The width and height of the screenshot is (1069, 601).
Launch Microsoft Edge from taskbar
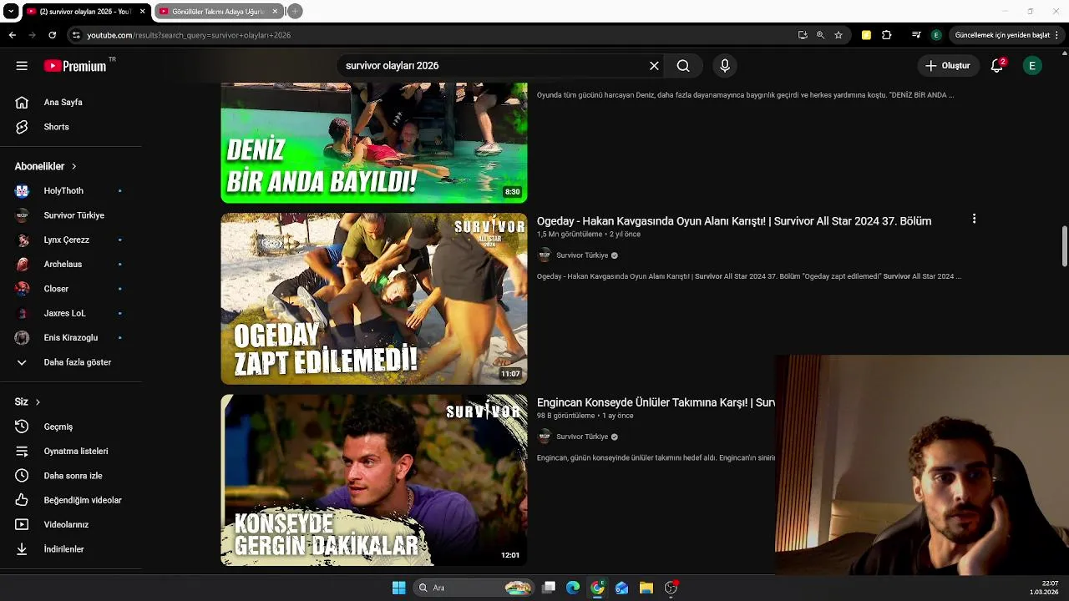573,588
